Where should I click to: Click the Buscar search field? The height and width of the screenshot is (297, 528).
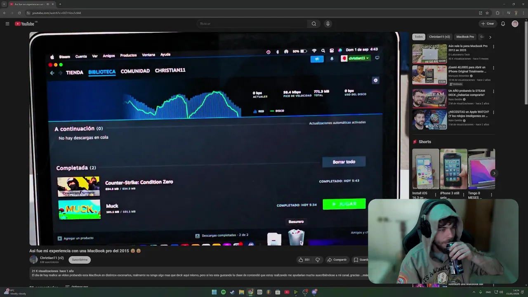(x=252, y=24)
